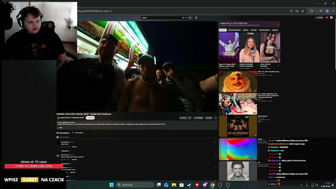The image size is (336, 189).
Task: Expand the description with "...więcej"
Action: coord(60,128)
